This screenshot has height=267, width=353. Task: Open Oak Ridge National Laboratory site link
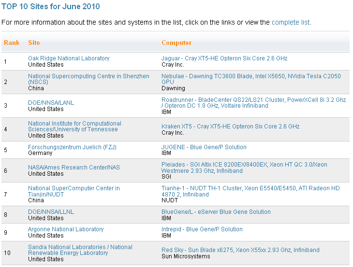click(x=69, y=58)
